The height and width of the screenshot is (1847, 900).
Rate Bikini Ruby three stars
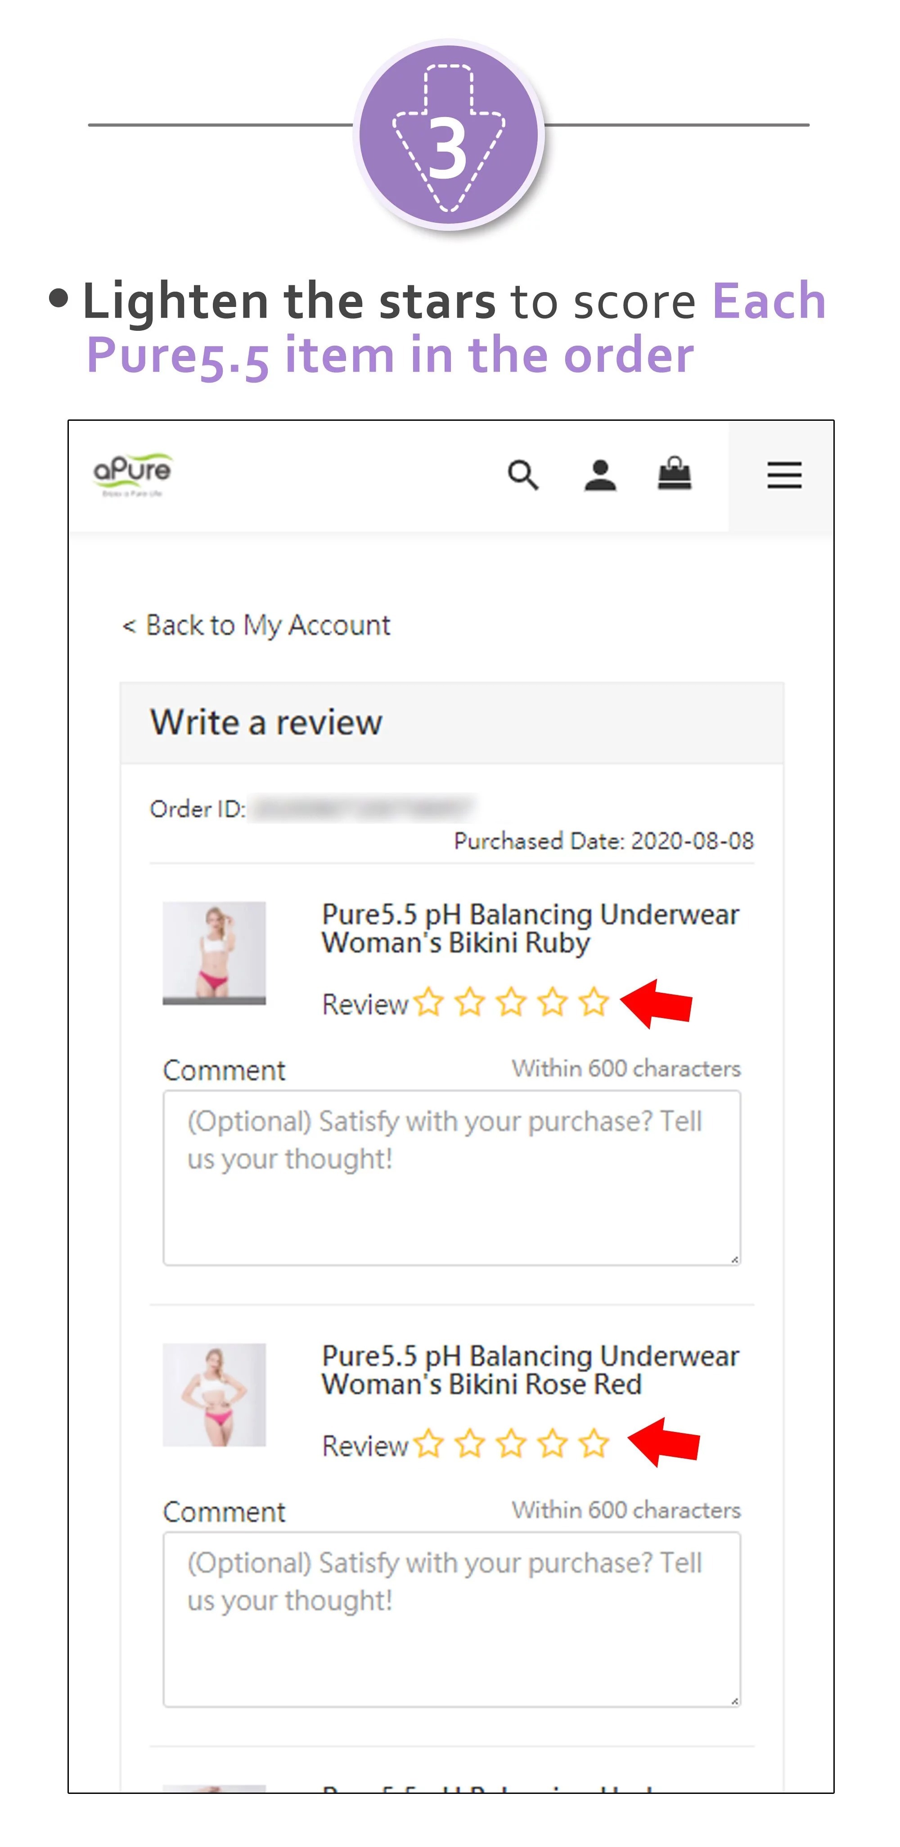[511, 1002]
